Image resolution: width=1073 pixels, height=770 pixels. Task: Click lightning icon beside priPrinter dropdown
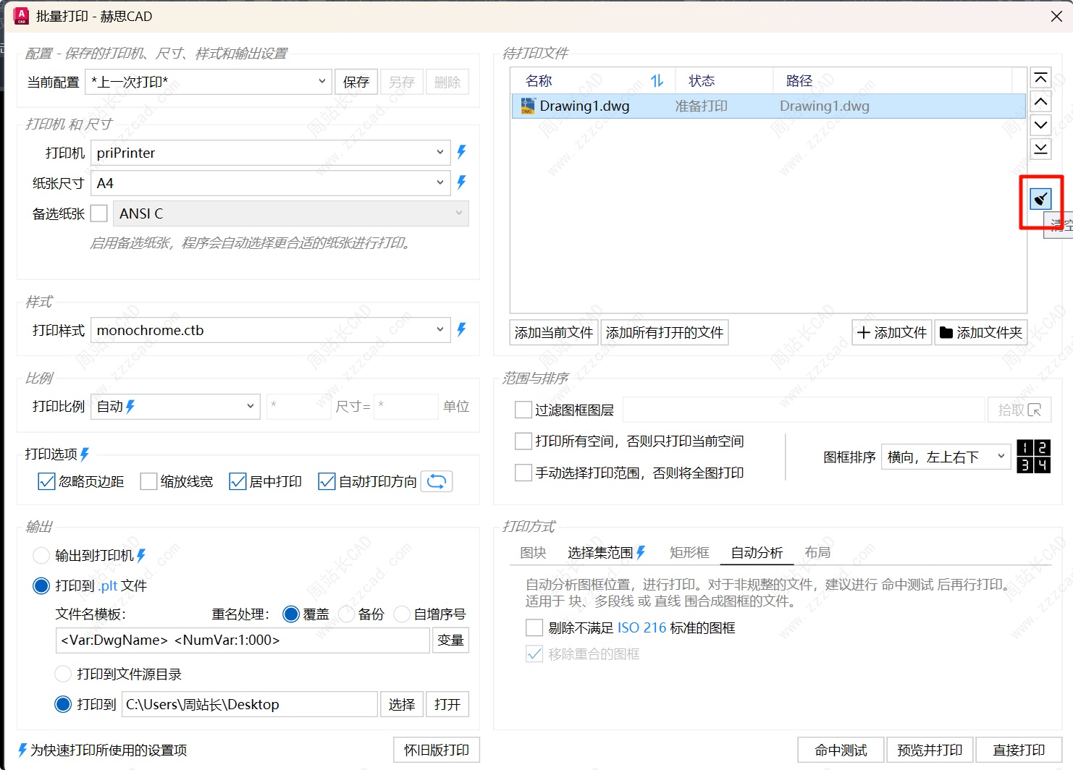click(461, 152)
